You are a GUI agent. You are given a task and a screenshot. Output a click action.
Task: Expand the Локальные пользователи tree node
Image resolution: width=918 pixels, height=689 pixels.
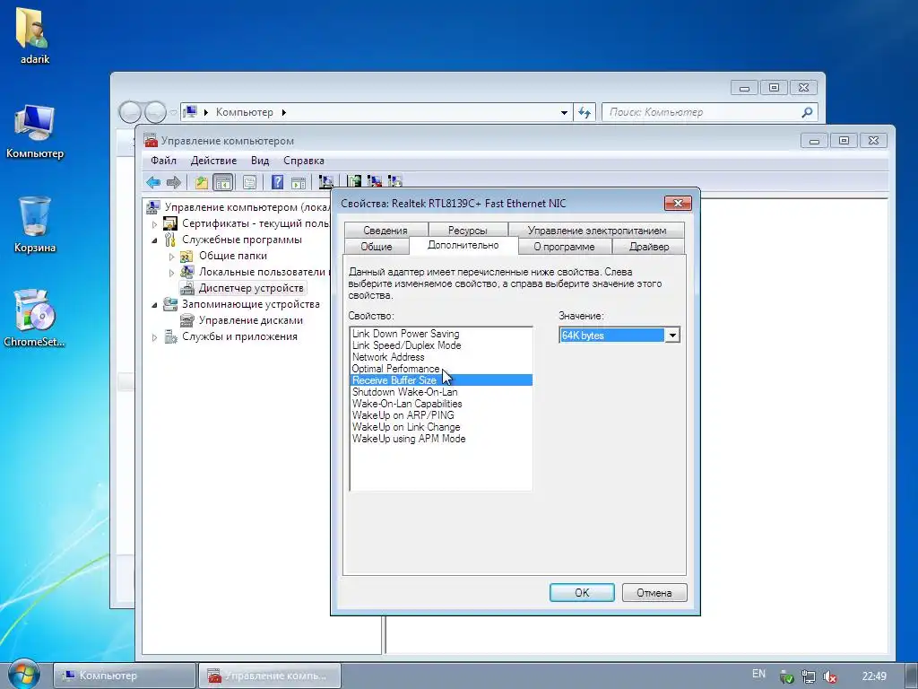click(171, 273)
